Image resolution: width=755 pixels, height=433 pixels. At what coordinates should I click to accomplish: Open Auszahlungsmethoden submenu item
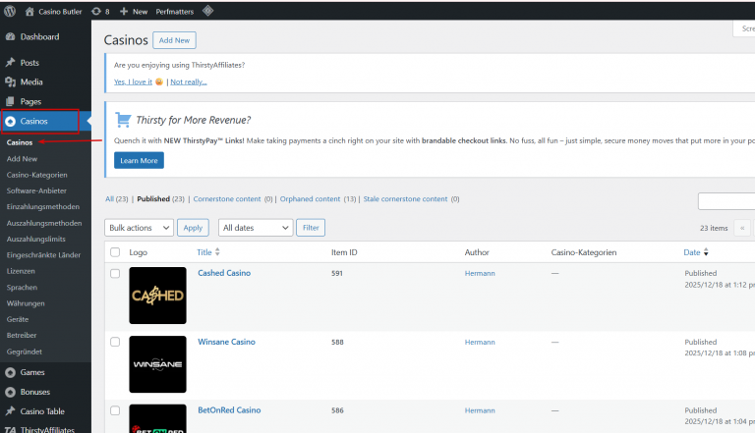pyautogui.click(x=44, y=223)
